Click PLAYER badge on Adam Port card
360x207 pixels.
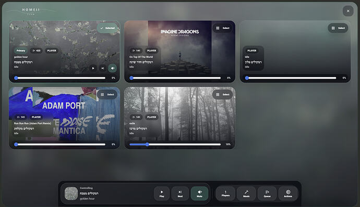[37, 117]
